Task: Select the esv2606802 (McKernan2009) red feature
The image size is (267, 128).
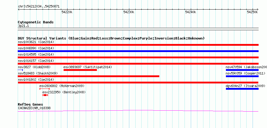Action: pyautogui.click(x=44, y=89)
